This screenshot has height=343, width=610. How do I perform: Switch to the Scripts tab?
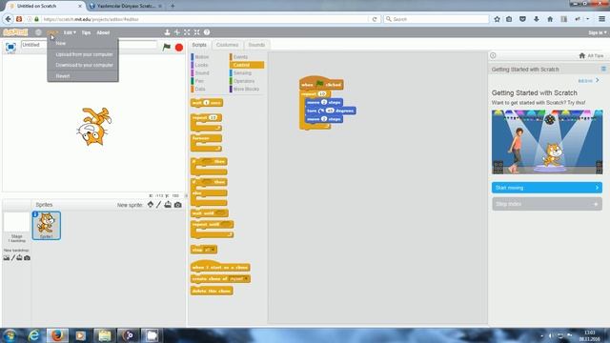(x=199, y=45)
